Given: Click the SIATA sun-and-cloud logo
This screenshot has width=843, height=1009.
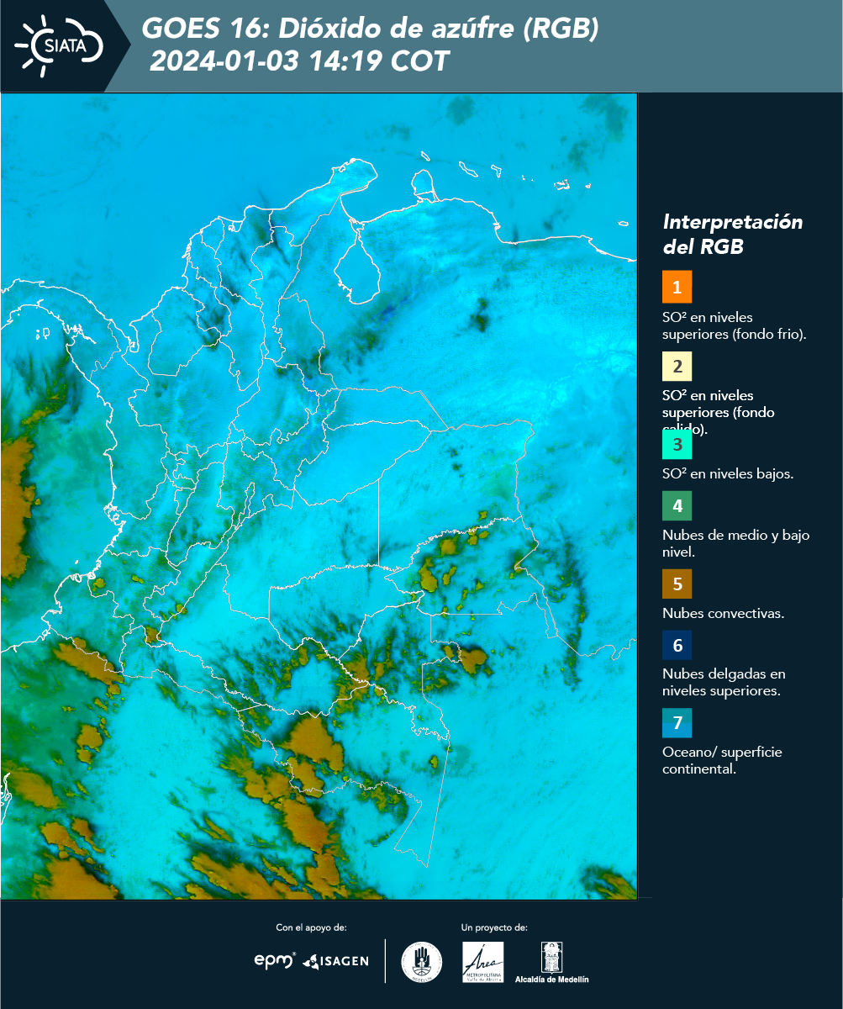Looking at the screenshot, I should click(59, 45).
